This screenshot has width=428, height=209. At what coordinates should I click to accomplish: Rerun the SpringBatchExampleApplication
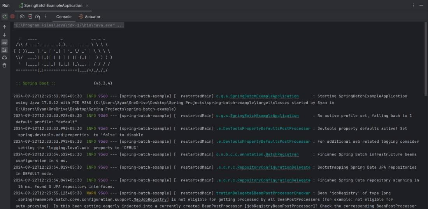click(5, 17)
